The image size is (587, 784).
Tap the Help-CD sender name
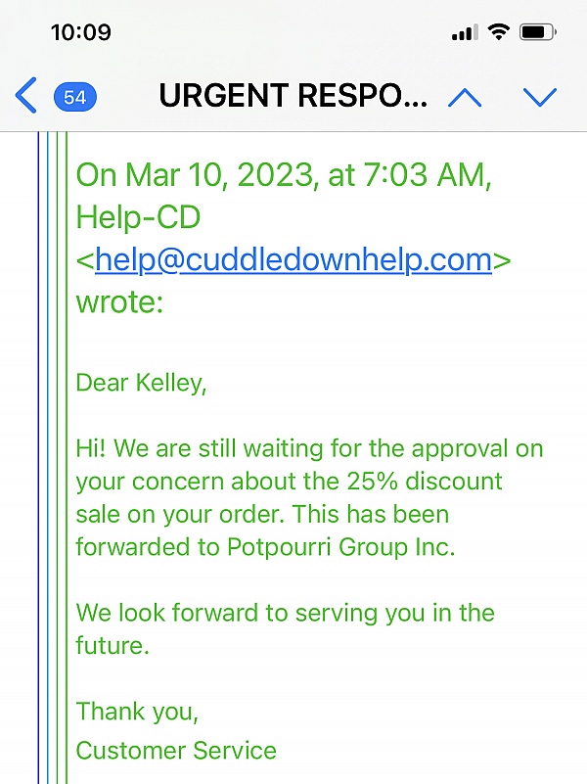tap(138, 217)
